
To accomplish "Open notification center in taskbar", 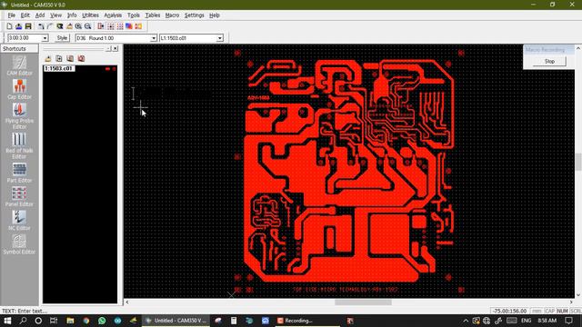I will [569, 321].
